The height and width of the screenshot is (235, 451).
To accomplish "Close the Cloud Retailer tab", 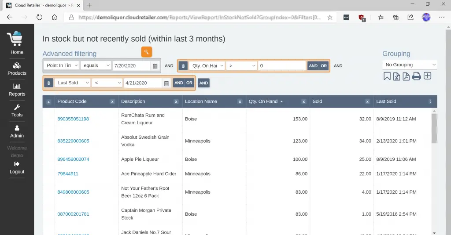I will (x=78, y=5).
